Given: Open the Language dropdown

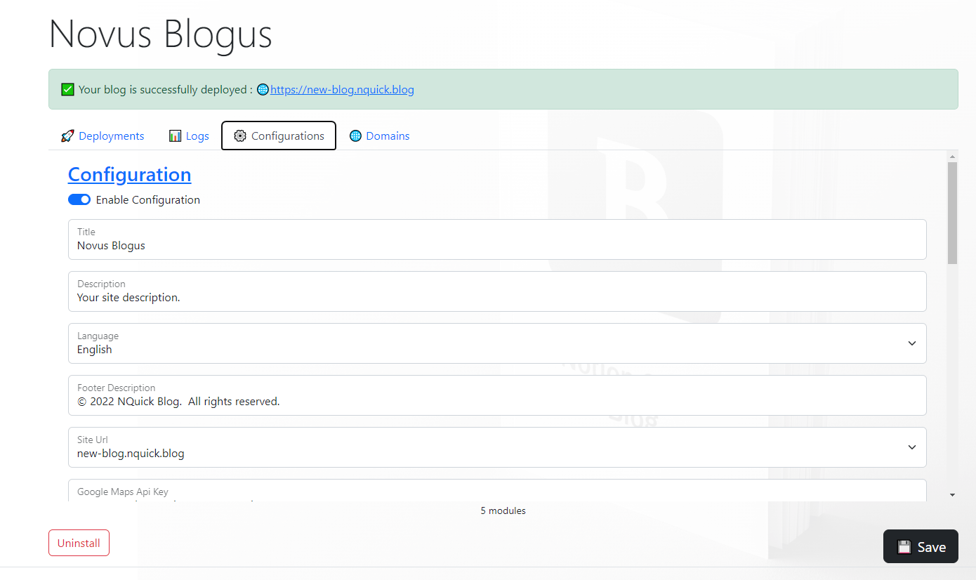Looking at the screenshot, I should [x=496, y=343].
